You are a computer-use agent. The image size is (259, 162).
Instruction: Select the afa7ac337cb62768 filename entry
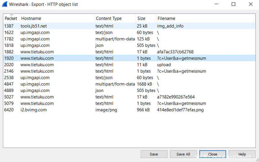tap(175, 52)
